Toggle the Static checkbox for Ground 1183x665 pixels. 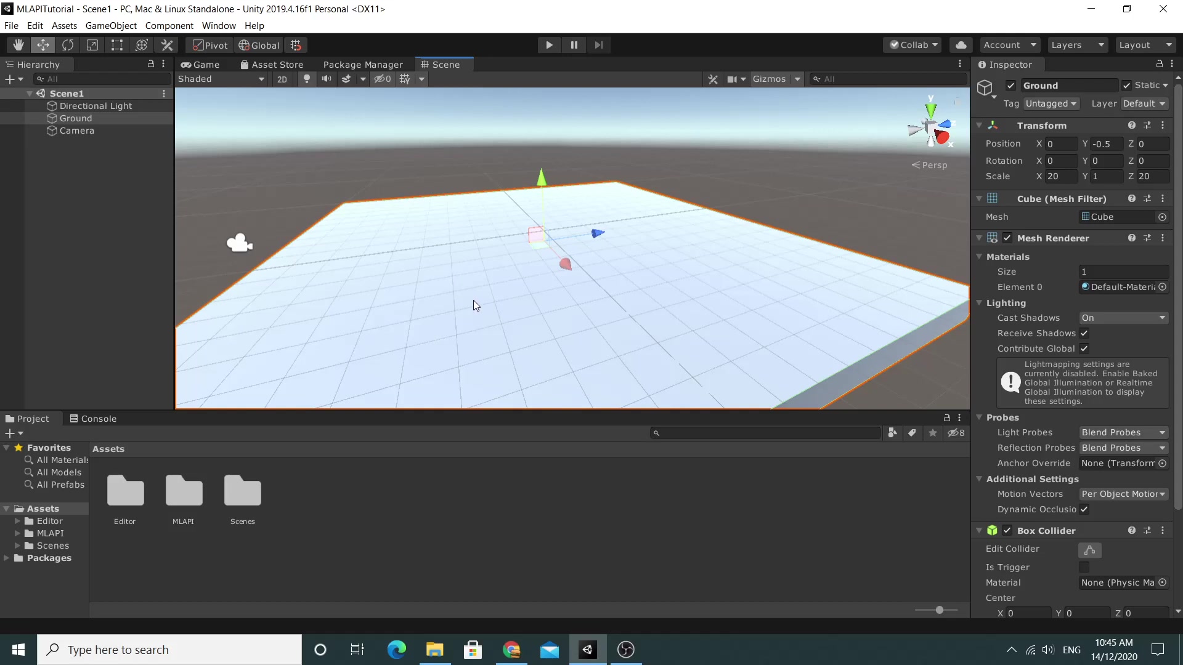tap(1126, 85)
